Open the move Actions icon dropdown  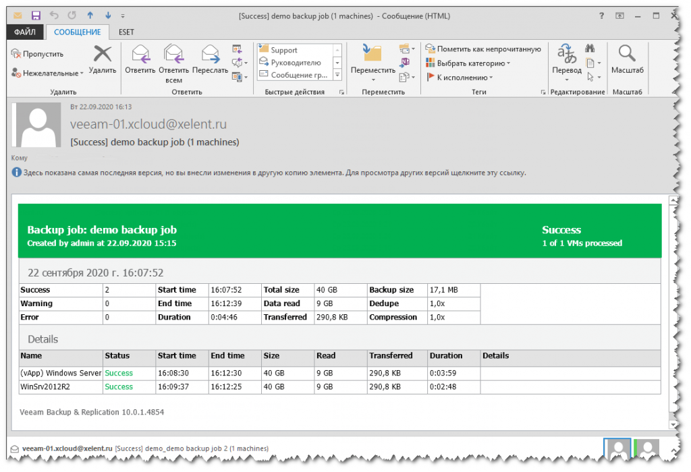click(407, 78)
